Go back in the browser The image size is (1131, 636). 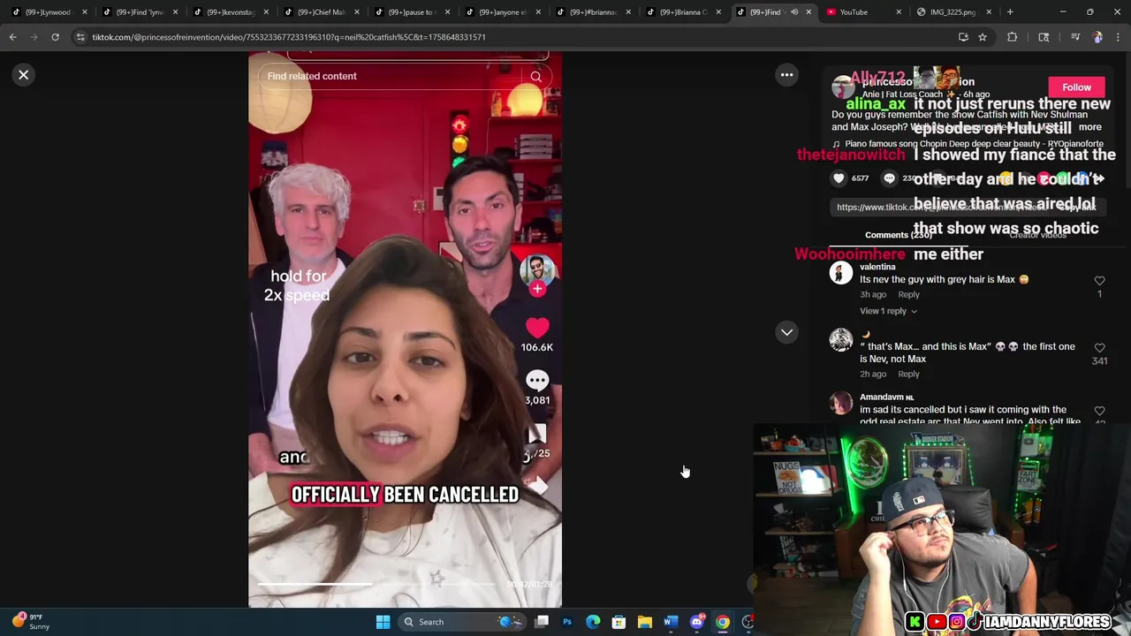13,37
